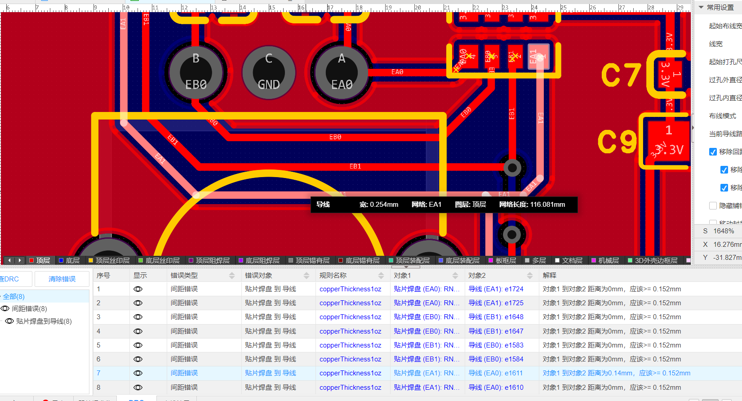
Task: Click the through-hole pad labeled B EB0
Action: pyautogui.click(x=196, y=72)
